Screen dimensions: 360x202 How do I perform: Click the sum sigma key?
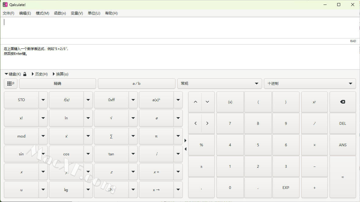coord(111,136)
